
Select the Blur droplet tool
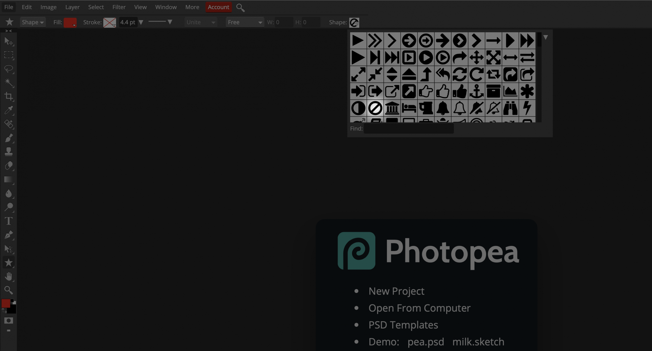(9, 193)
